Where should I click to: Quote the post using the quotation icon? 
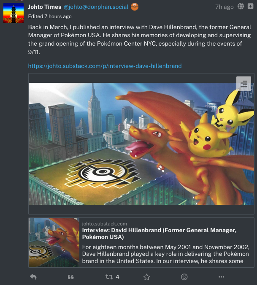coord(70,277)
